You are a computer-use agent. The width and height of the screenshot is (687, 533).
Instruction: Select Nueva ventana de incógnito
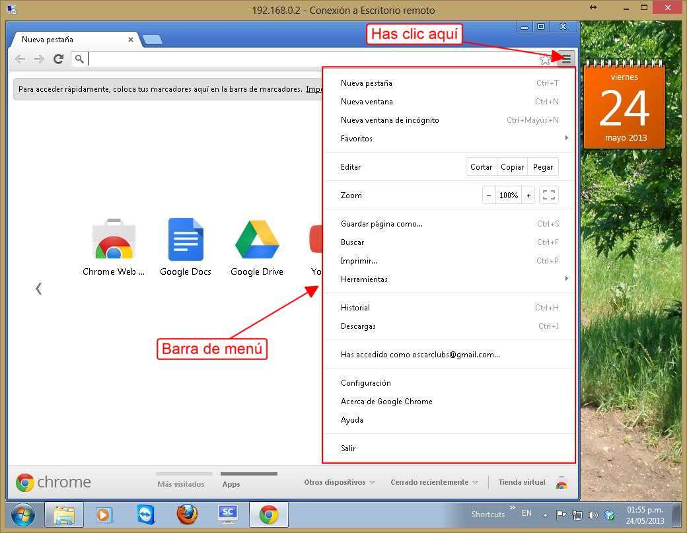click(390, 120)
